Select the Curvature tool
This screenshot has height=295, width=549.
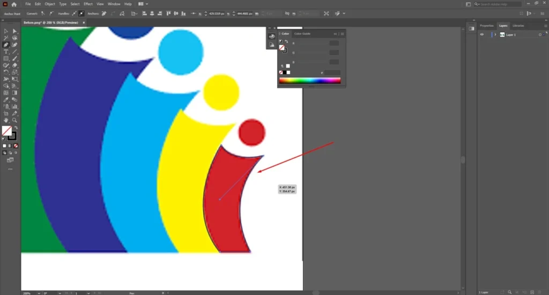point(14,45)
